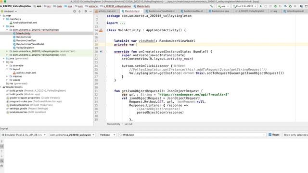Click the green Debug bug icon
The image size is (308, 173).
(275, 6)
